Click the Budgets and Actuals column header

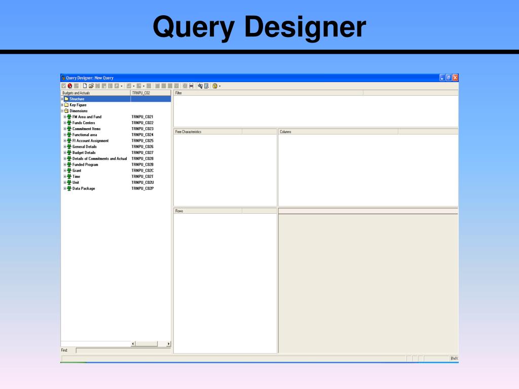96,93
